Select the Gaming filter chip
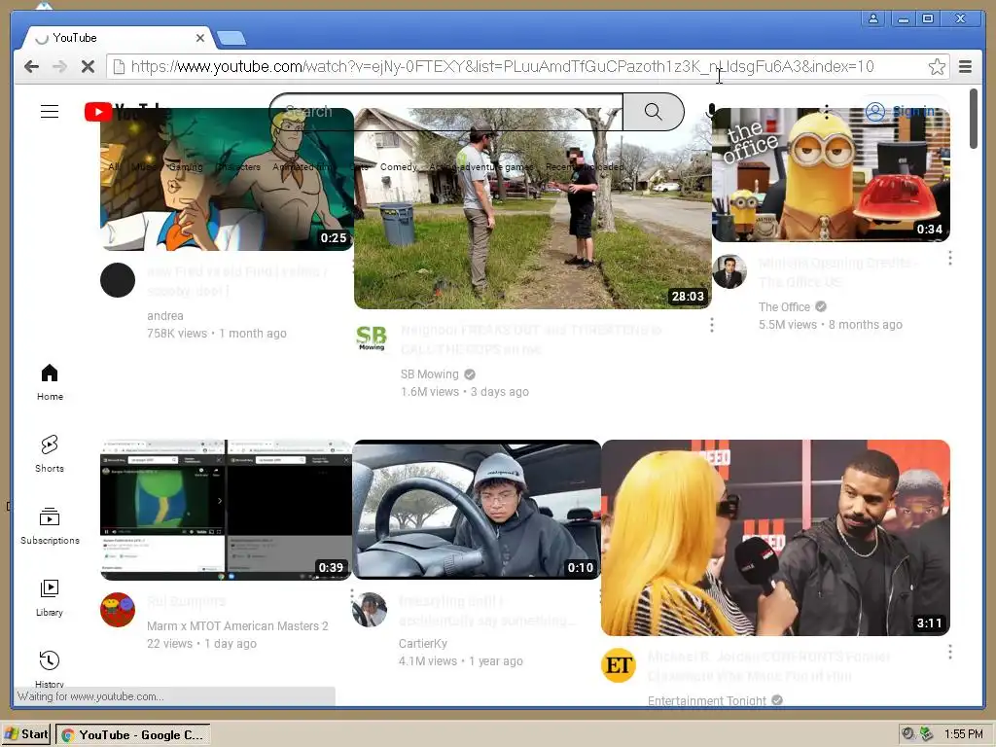This screenshot has width=996, height=747. 186,167
